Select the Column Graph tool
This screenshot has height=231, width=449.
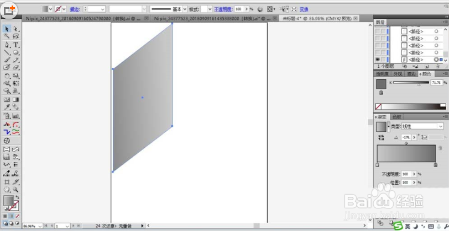pos(15,116)
